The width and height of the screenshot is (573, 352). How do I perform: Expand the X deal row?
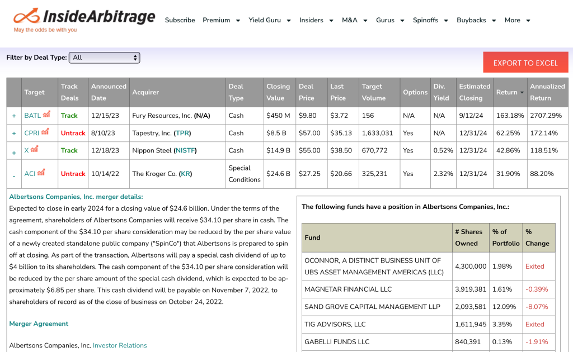[x=14, y=153]
